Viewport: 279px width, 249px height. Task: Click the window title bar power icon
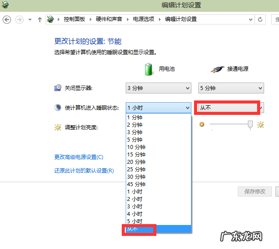[5, 5]
